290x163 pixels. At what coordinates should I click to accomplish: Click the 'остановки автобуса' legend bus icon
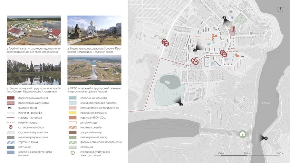coord(11,127)
